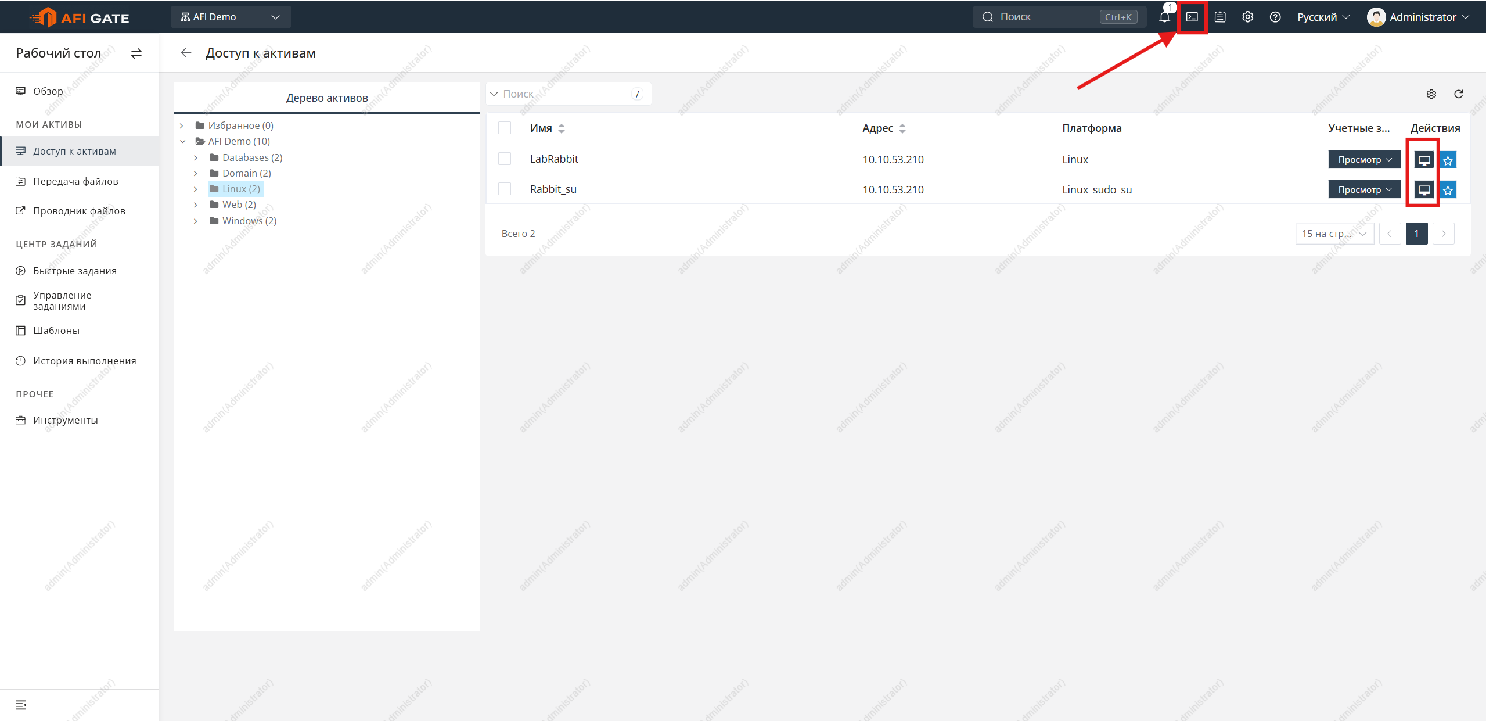Open the web terminal icon in top bar
The height and width of the screenshot is (721, 1486).
pyautogui.click(x=1192, y=17)
